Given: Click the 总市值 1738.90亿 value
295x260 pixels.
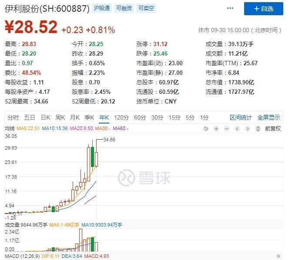Looking at the screenshot, I should 241,82.
